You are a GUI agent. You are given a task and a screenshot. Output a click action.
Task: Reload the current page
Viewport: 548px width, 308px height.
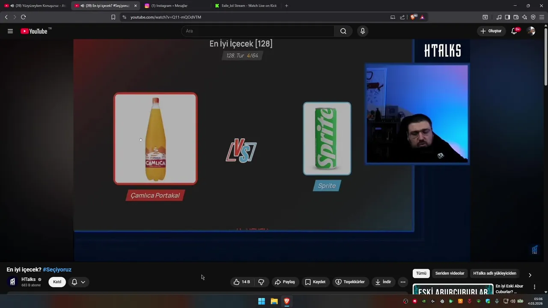pyautogui.click(x=23, y=17)
